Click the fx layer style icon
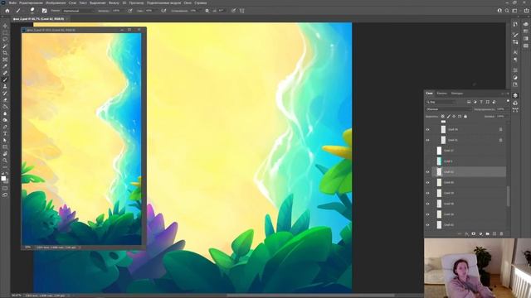The height and width of the screenshot is (298, 531). tap(466, 233)
